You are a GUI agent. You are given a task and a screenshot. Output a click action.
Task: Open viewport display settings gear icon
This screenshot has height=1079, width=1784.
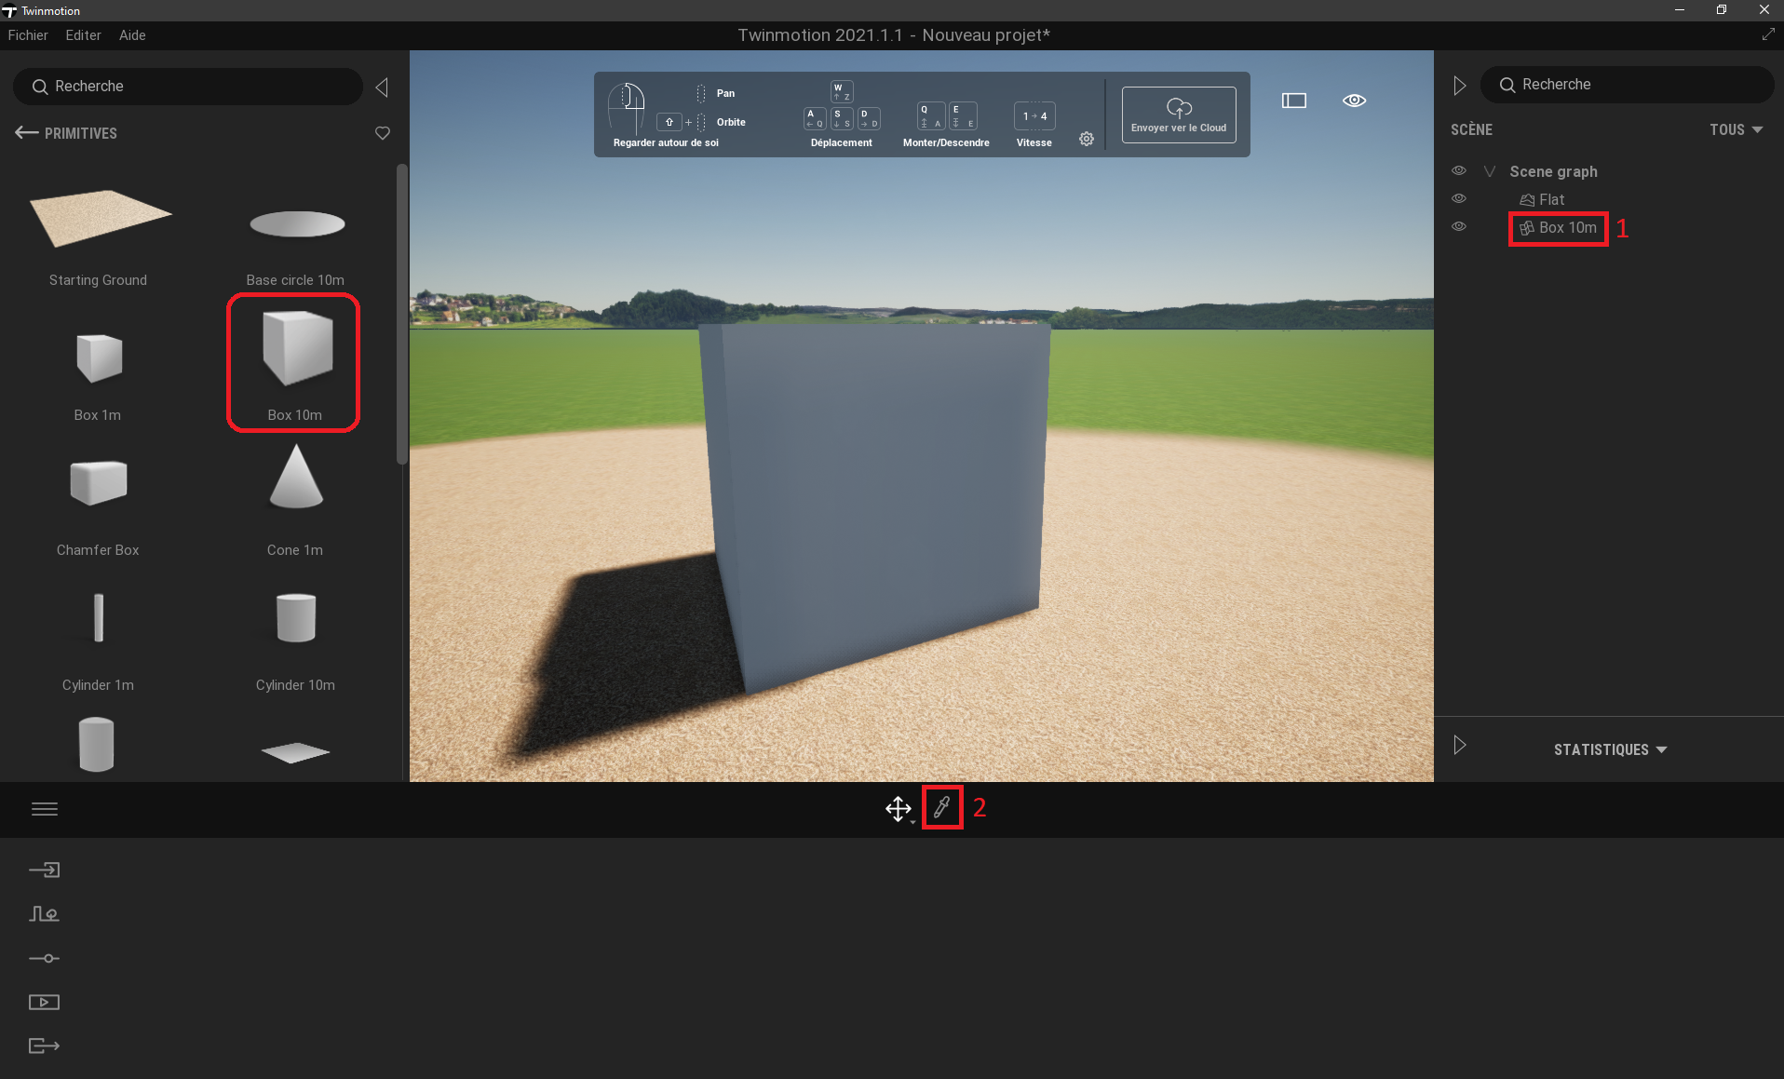[x=1087, y=139]
